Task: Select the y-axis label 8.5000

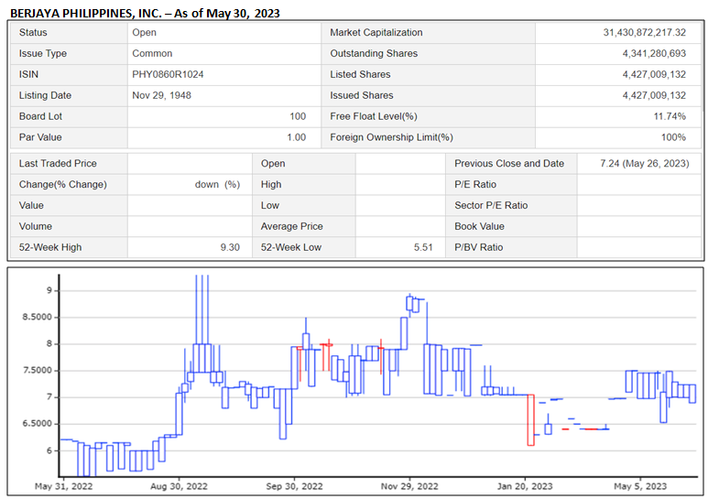Action: [x=37, y=317]
